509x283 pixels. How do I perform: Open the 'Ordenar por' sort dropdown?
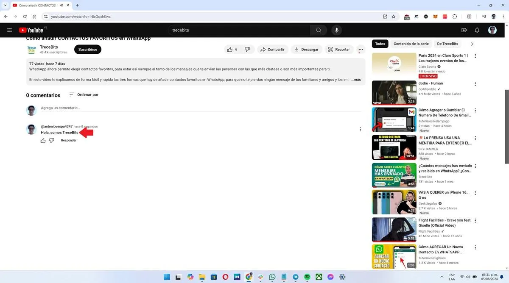pyautogui.click(x=84, y=95)
